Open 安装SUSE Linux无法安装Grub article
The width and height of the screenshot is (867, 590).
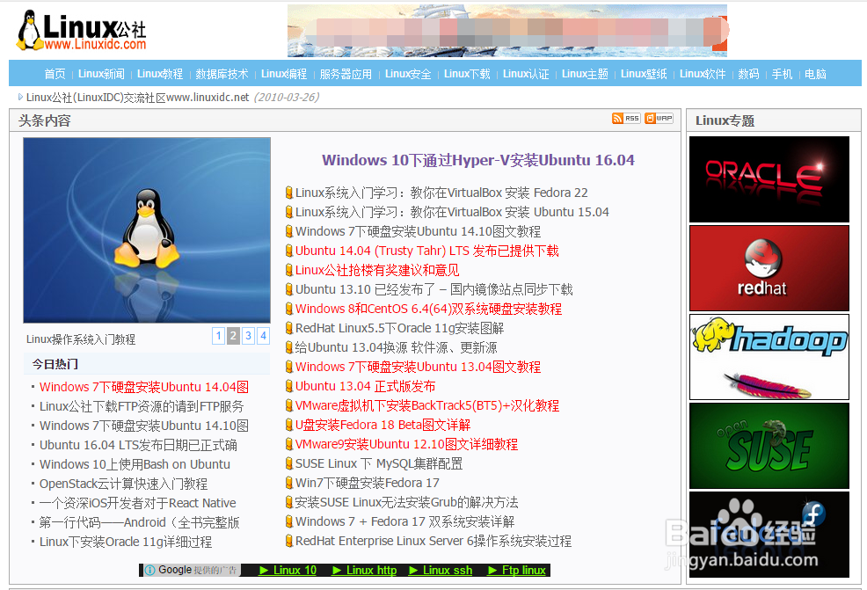pyautogui.click(x=406, y=502)
